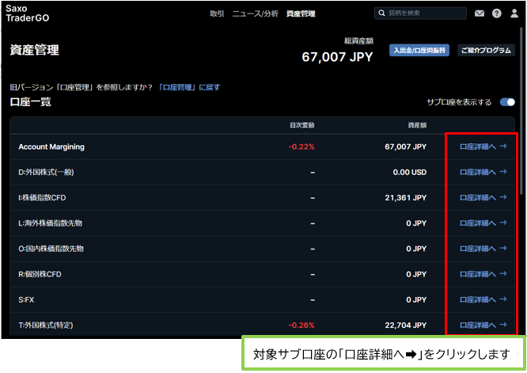Image resolution: width=527 pixels, height=373 pixels.
Task: Toggle the サブ口座を表示する switch
Action: click(x=507, y=102)
